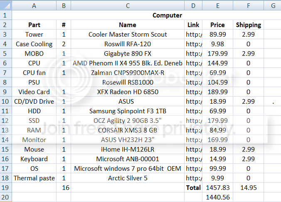Image resolution: width=281 pixels, height=202 pixels.
Task: Select the Shipping header cell
Action: point(249,25)
